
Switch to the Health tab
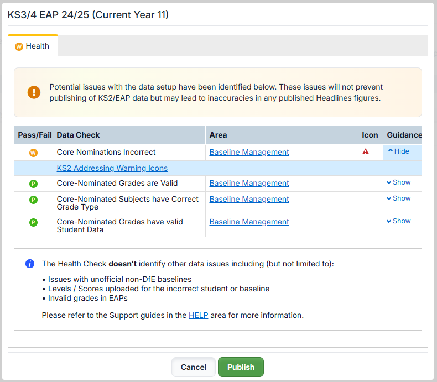pos(33,46)
